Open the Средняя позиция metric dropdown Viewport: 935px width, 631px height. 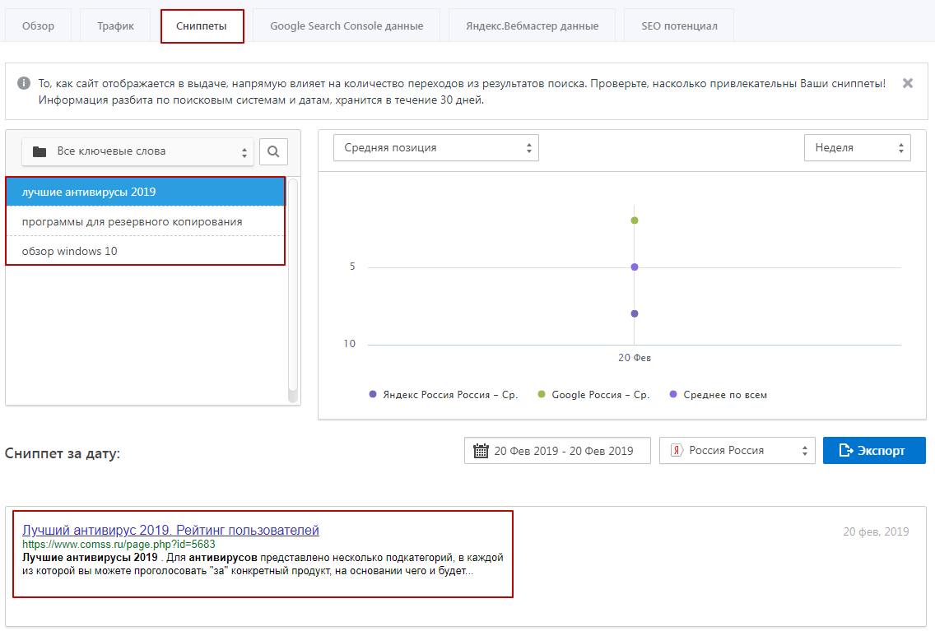point(436,148)
